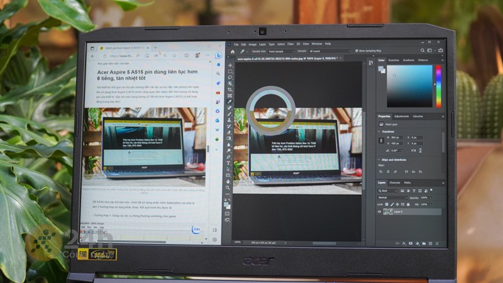The width and height of the screenshot is (503, 283).
Task: Click the Bing chat icon in Edge
Action: (x=218, y=55)
